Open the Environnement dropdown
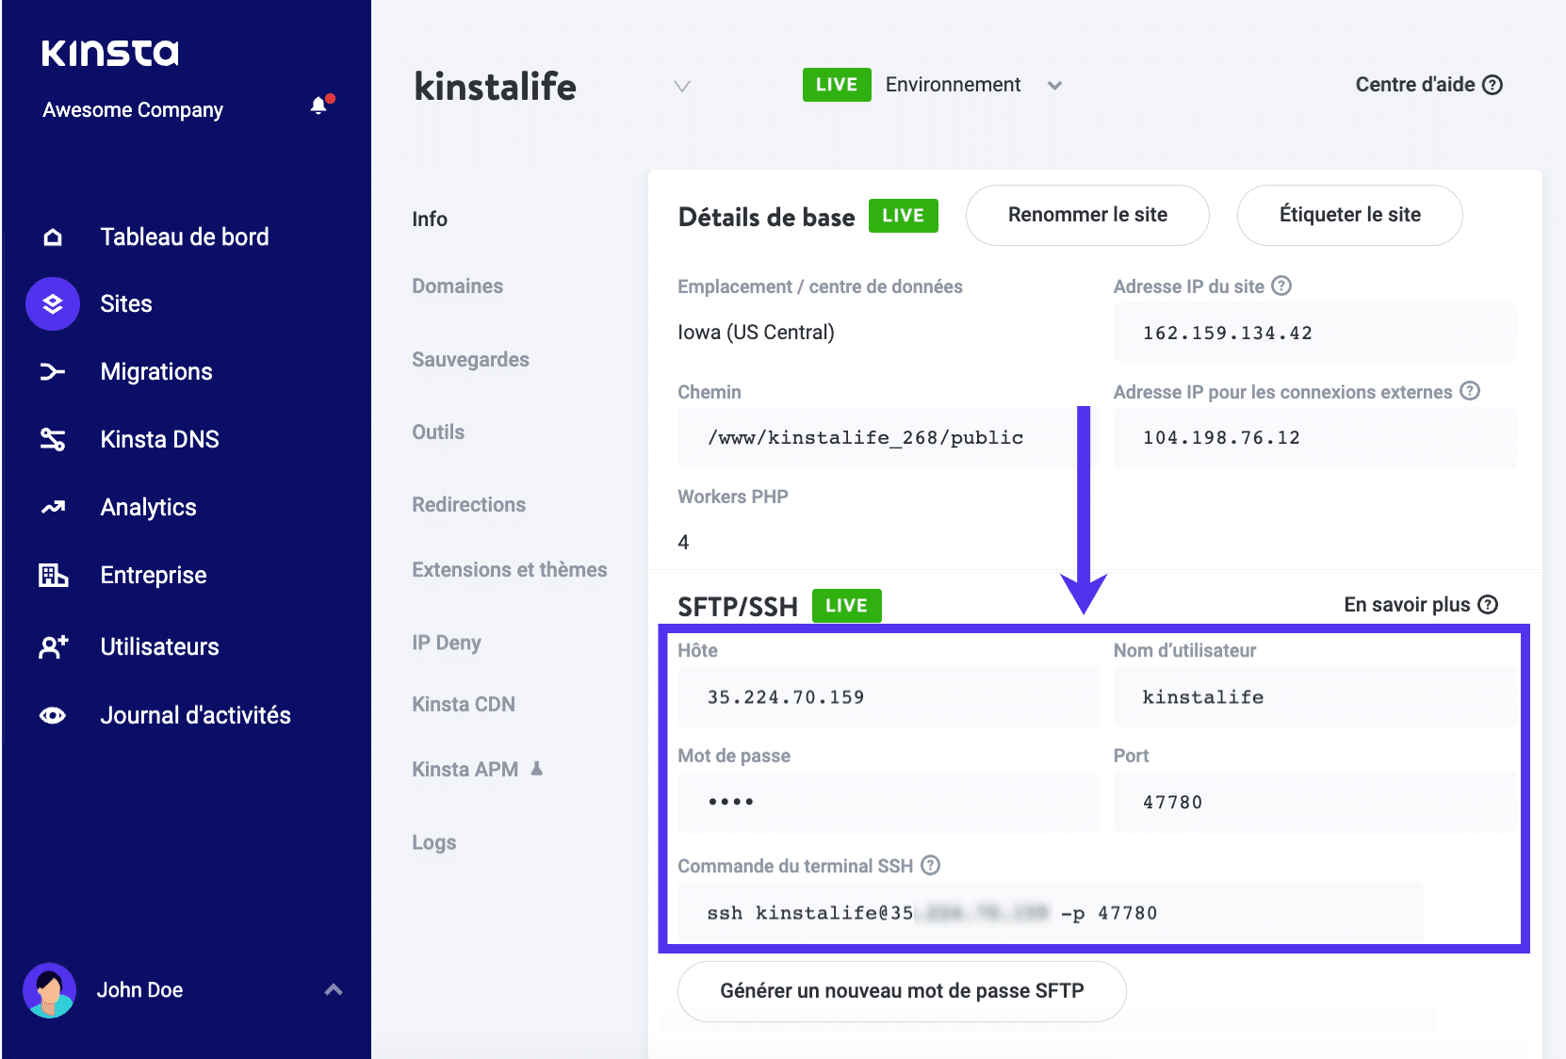 (x=1054, y=85)
